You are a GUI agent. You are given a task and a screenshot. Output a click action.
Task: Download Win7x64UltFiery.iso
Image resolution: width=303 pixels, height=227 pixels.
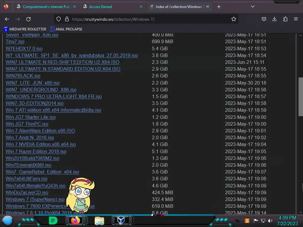tap(26, 179)
